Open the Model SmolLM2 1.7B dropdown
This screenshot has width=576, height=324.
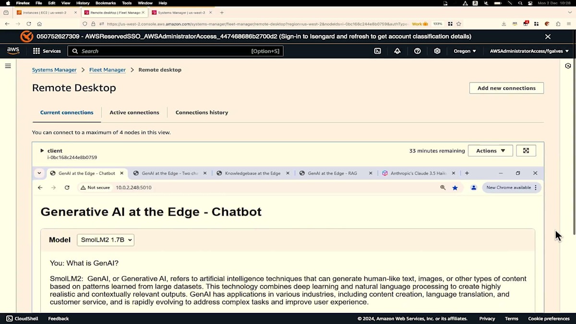click(106, 240)
